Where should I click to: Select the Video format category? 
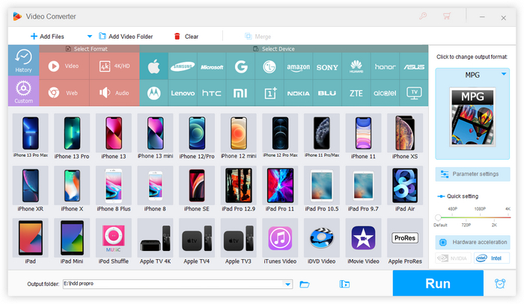click(64, 66)
